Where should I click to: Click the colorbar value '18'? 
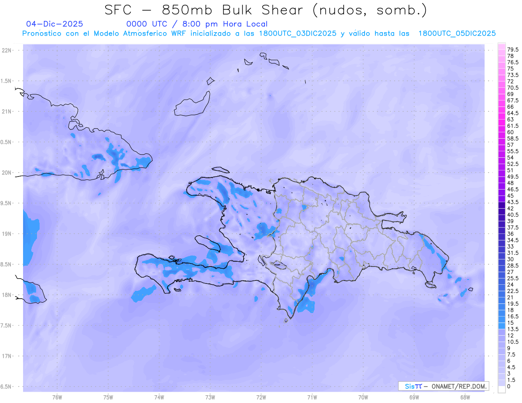510,310
